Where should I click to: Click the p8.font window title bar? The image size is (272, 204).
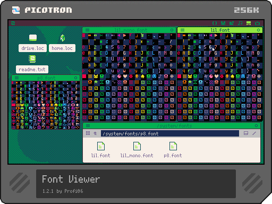(46, 78)
